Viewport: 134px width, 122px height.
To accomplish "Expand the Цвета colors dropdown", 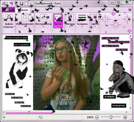I will pyautogui.click(x=95, y=27).
